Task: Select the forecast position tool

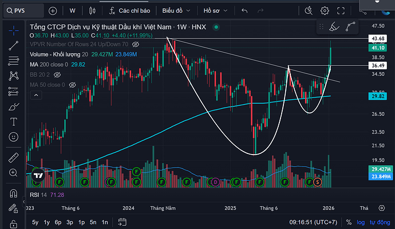Action: [x=14, y=92]
